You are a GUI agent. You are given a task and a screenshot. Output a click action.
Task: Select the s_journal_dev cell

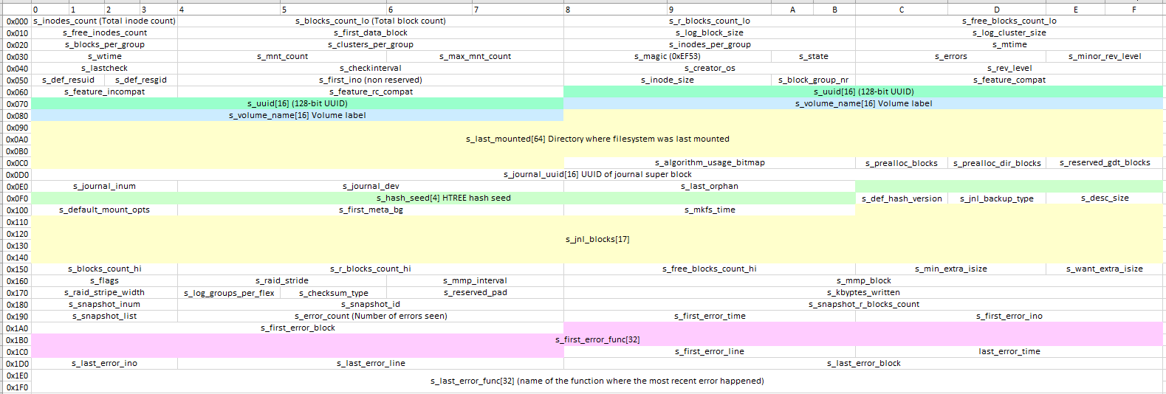pos(371,186)
